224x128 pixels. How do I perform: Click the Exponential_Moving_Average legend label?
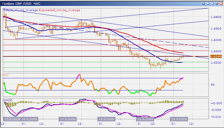58,10
